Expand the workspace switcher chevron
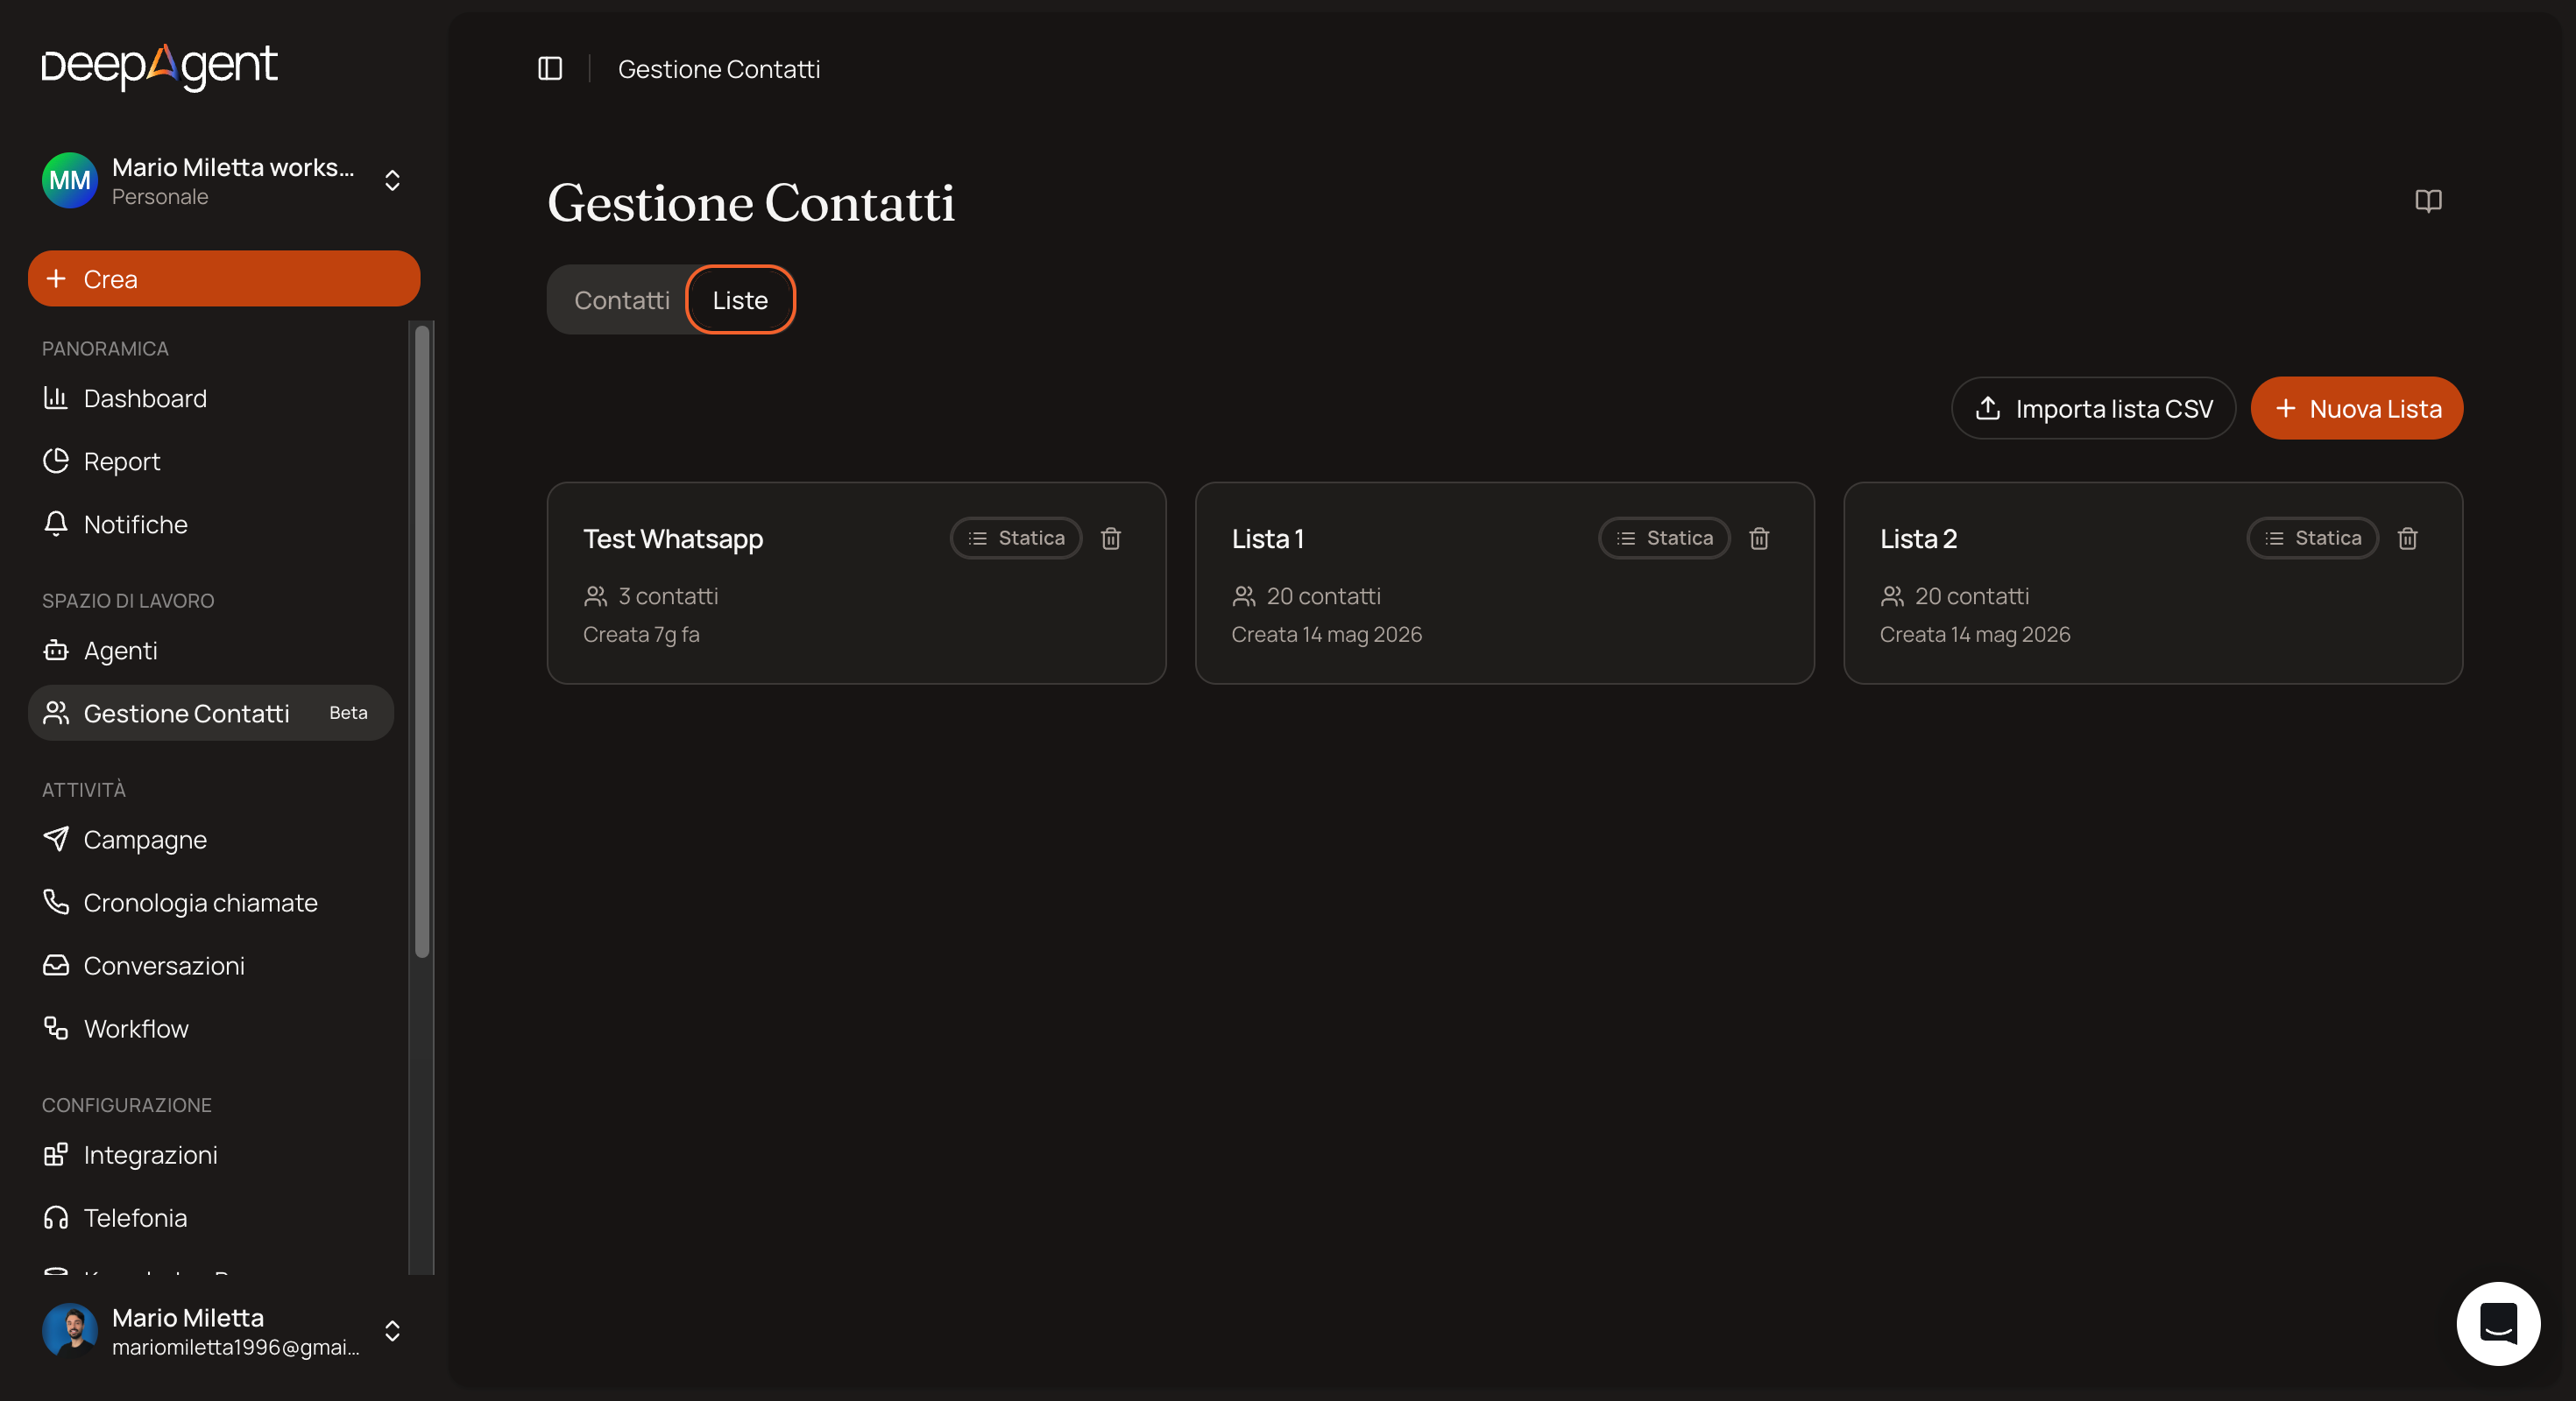2576x1401 pixels. 392,181
